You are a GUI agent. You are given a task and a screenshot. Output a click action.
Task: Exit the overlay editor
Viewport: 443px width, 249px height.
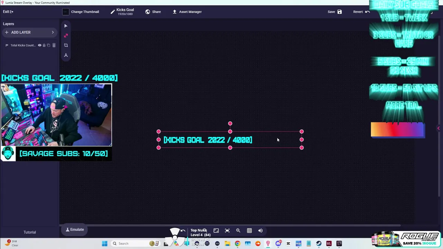point(8,12)
